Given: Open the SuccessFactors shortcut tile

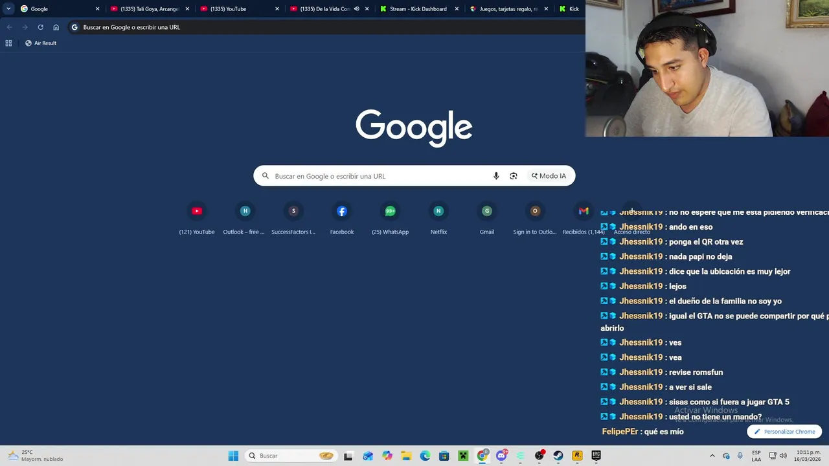Looking at the screenshot, I should tap(293, 219).
